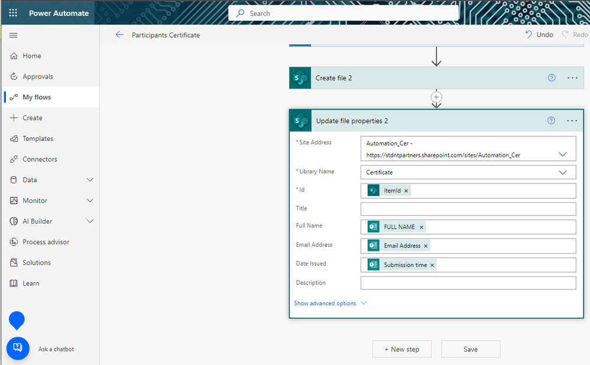Click the Undo button
Screen dimensions: 590x365
[x=539, y=35]
